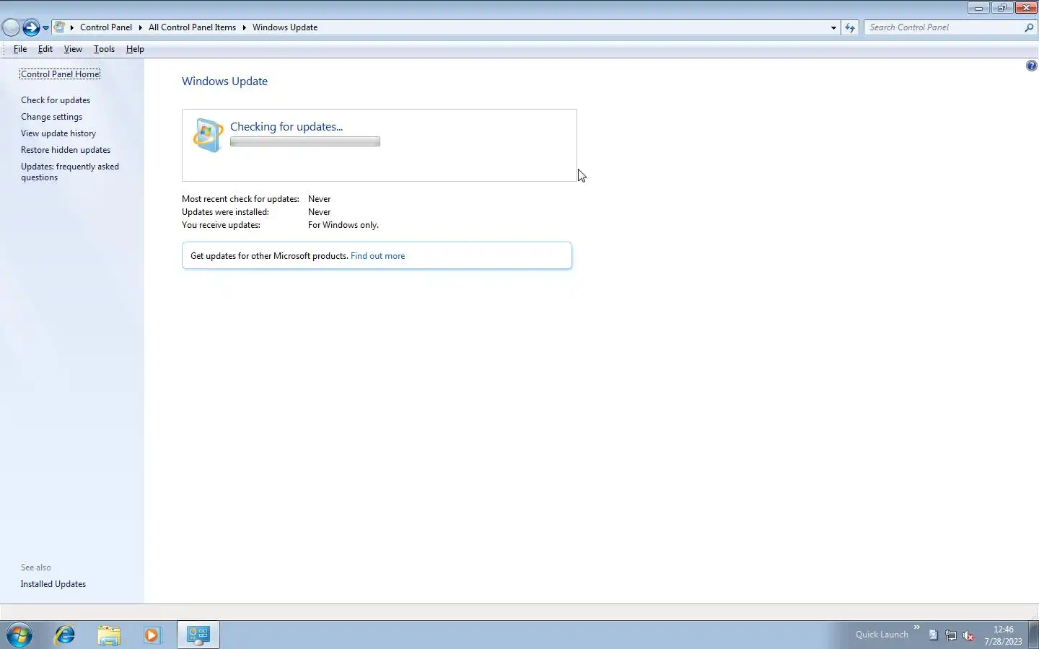Click the Windows Update shield icon
This screenshot has width=1039, height=649.
point(208,135)
